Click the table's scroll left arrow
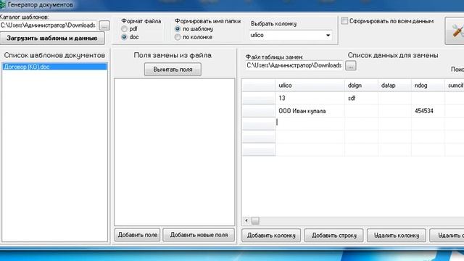464x261 pixels. (246, 220)
